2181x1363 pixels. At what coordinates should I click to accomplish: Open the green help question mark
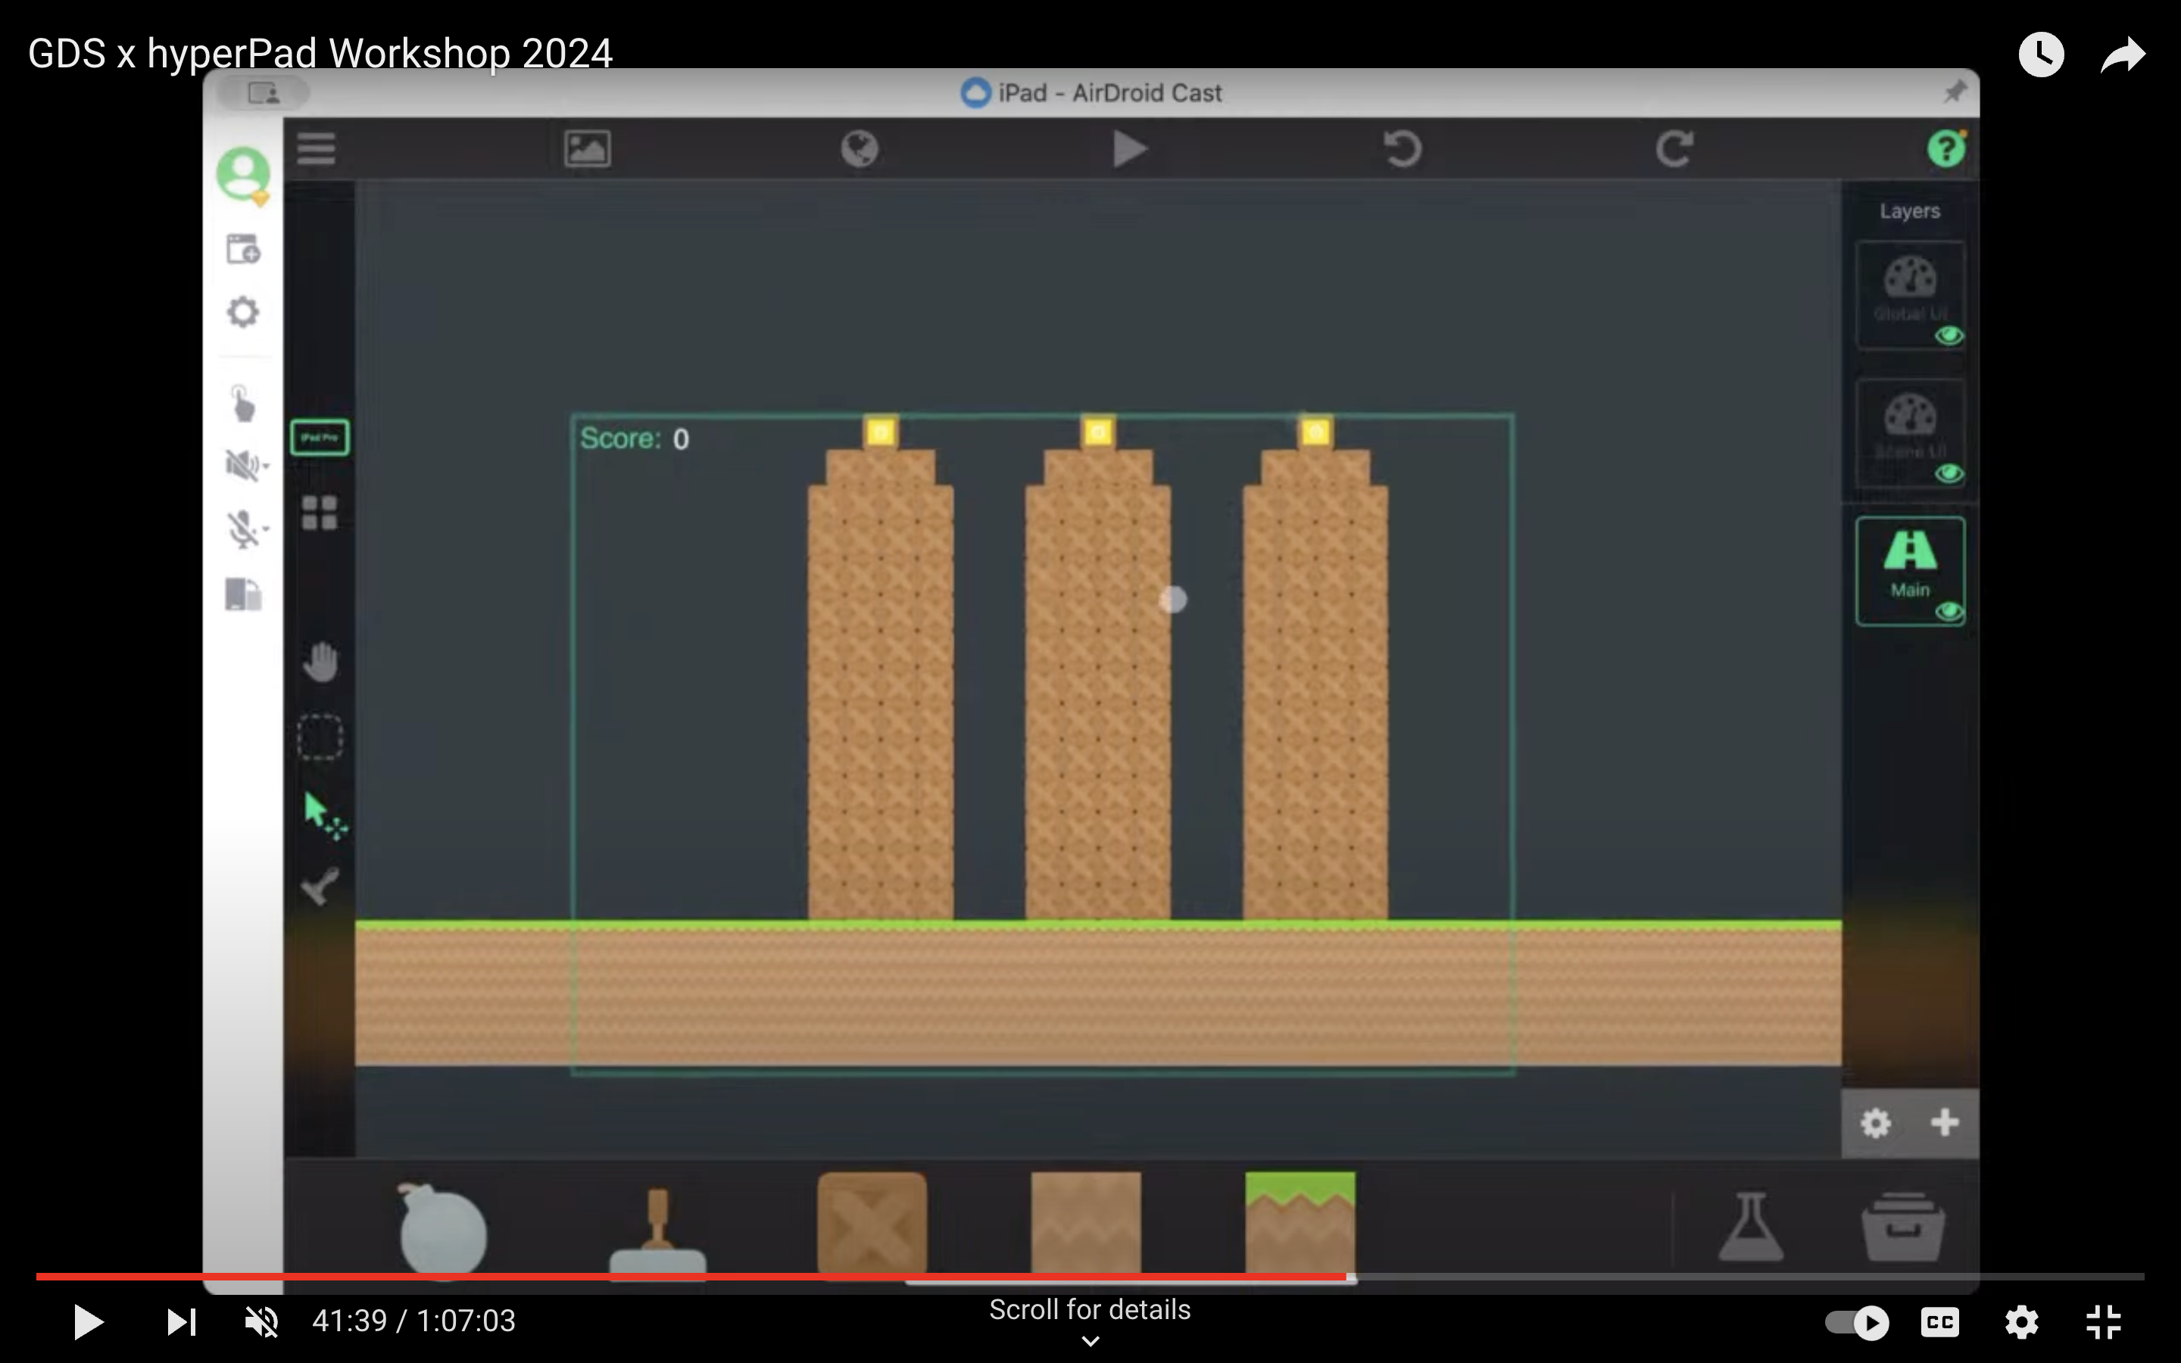(1947, 148)
